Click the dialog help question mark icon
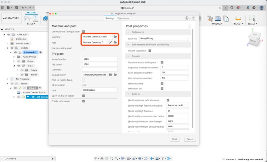 pyautogui.click(x=194, y=18)
